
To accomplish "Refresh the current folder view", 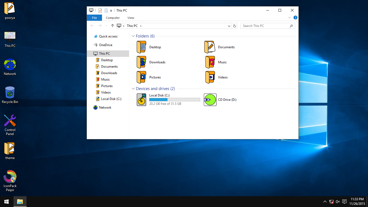I will [x=234, y=26].
